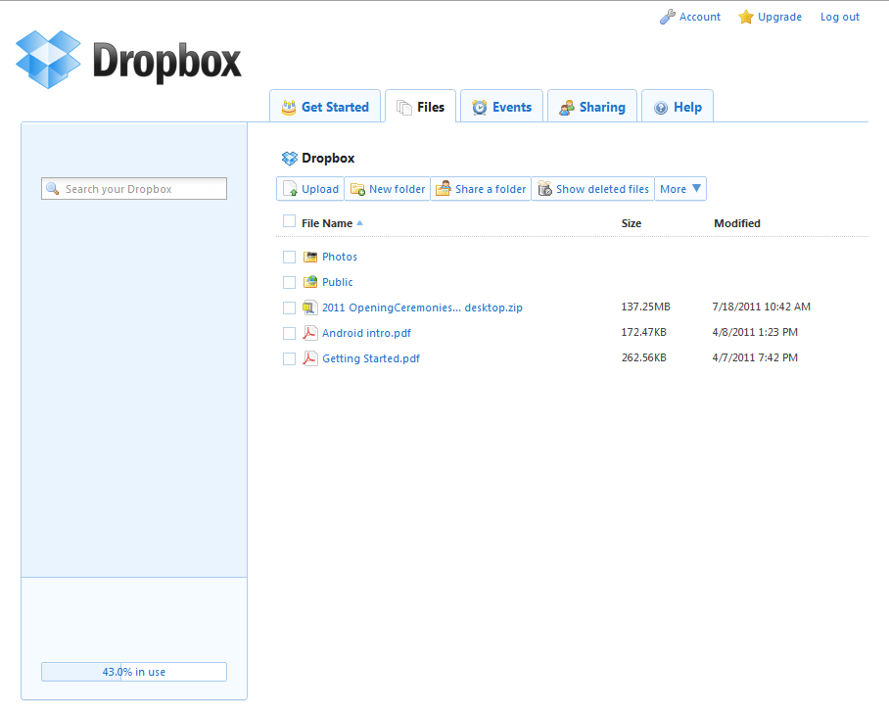The height and width of the screenshot is (709, 889).
Task: Open the Events tab
Action: pos(501,107)
